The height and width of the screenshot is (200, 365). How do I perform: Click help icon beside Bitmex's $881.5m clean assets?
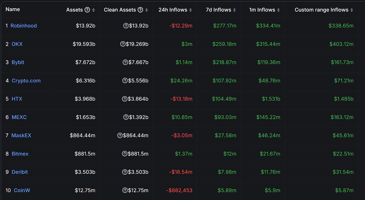pos(125,153)
